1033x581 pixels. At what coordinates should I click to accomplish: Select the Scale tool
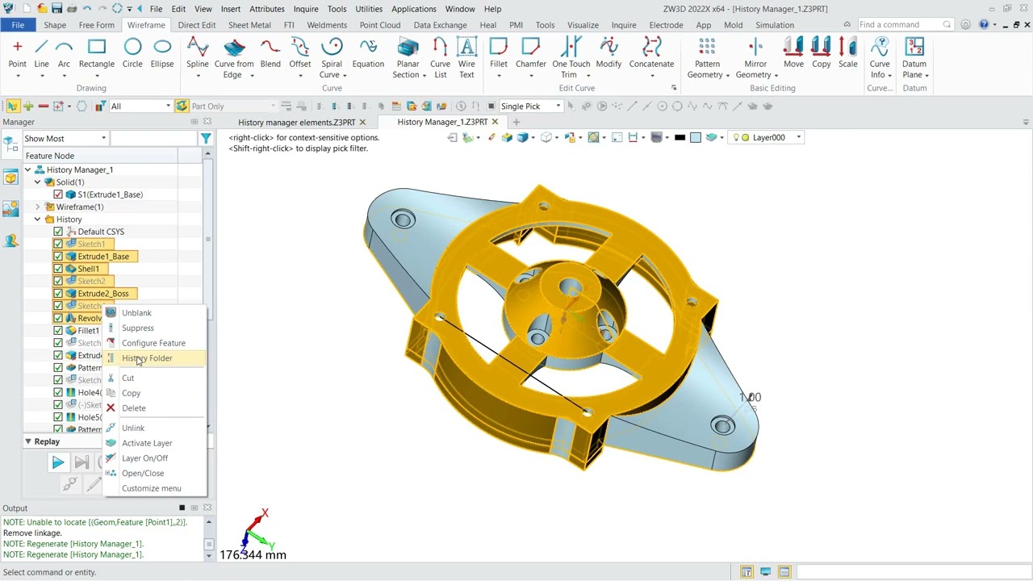click(x=848, y=53)
